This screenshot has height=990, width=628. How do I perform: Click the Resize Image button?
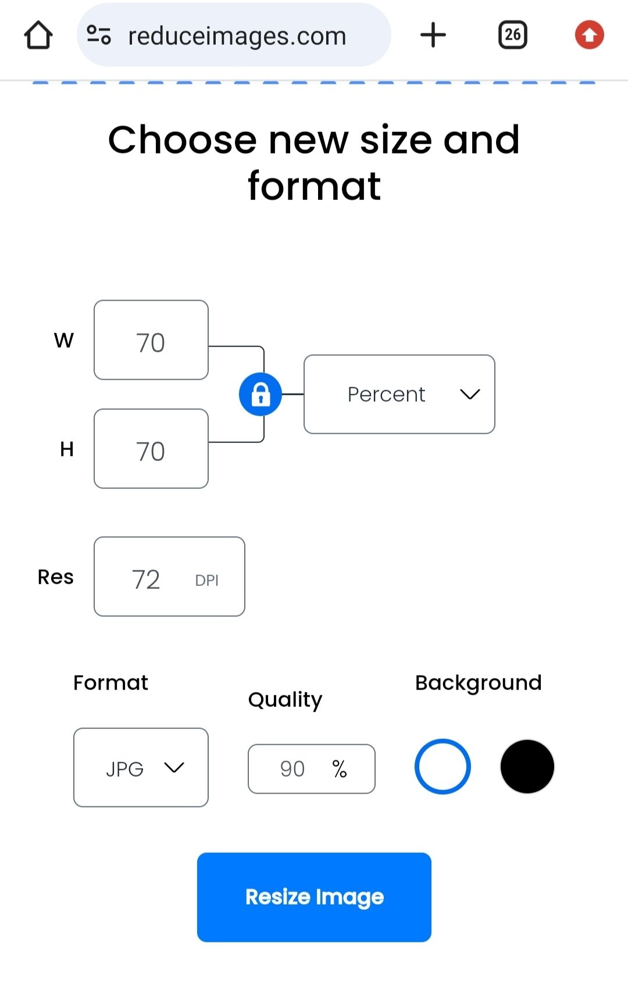314,897
